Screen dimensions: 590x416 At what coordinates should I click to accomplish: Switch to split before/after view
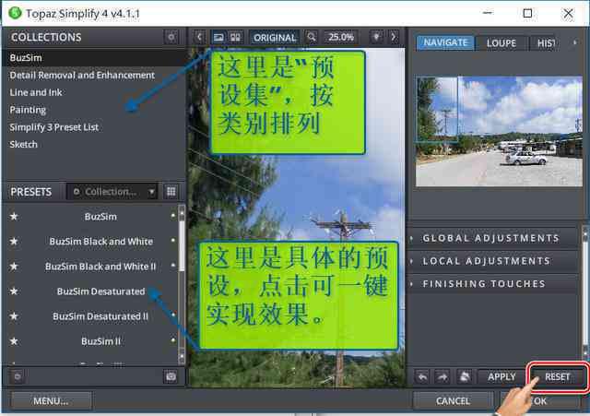236,37
